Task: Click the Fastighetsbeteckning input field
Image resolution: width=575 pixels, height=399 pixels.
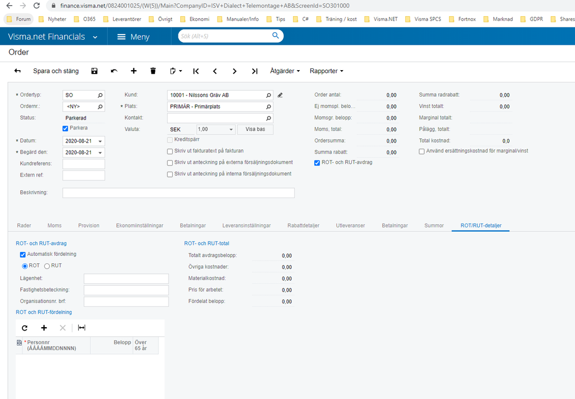Action: click(x=126, y=290)
